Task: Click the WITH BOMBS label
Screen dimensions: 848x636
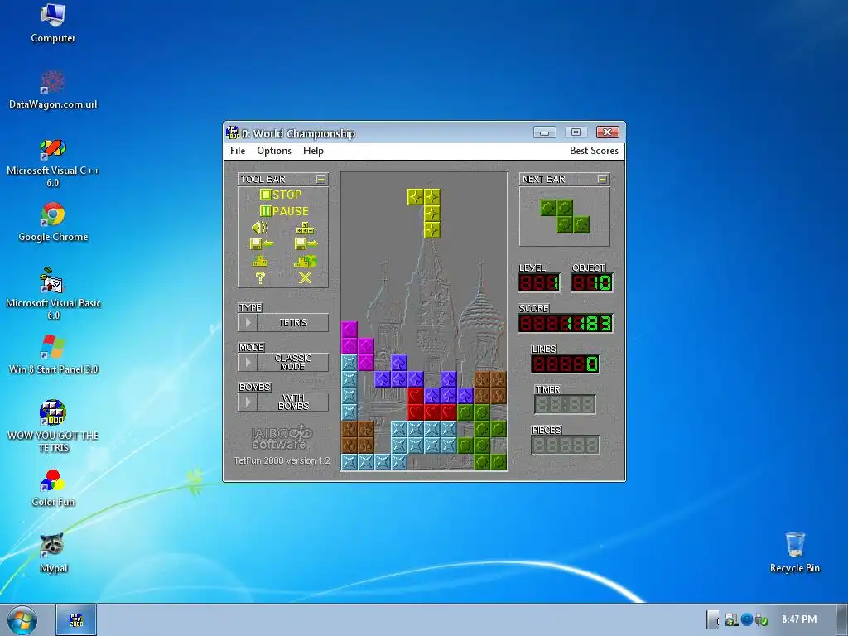Action: 293,402
